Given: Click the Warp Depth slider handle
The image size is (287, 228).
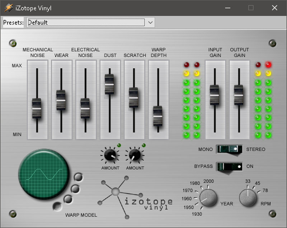Looking at the screenshot, I should (x=158, y=116).
